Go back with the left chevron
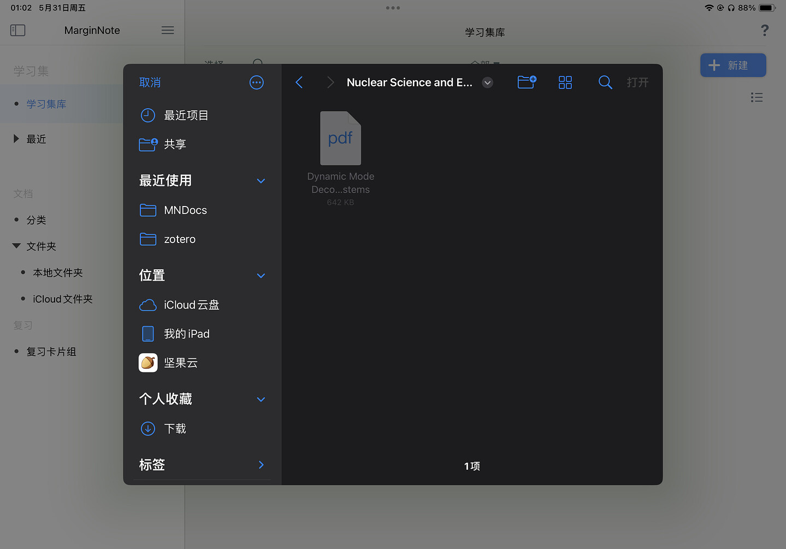786x549 pixels. [x=299, y=82]
